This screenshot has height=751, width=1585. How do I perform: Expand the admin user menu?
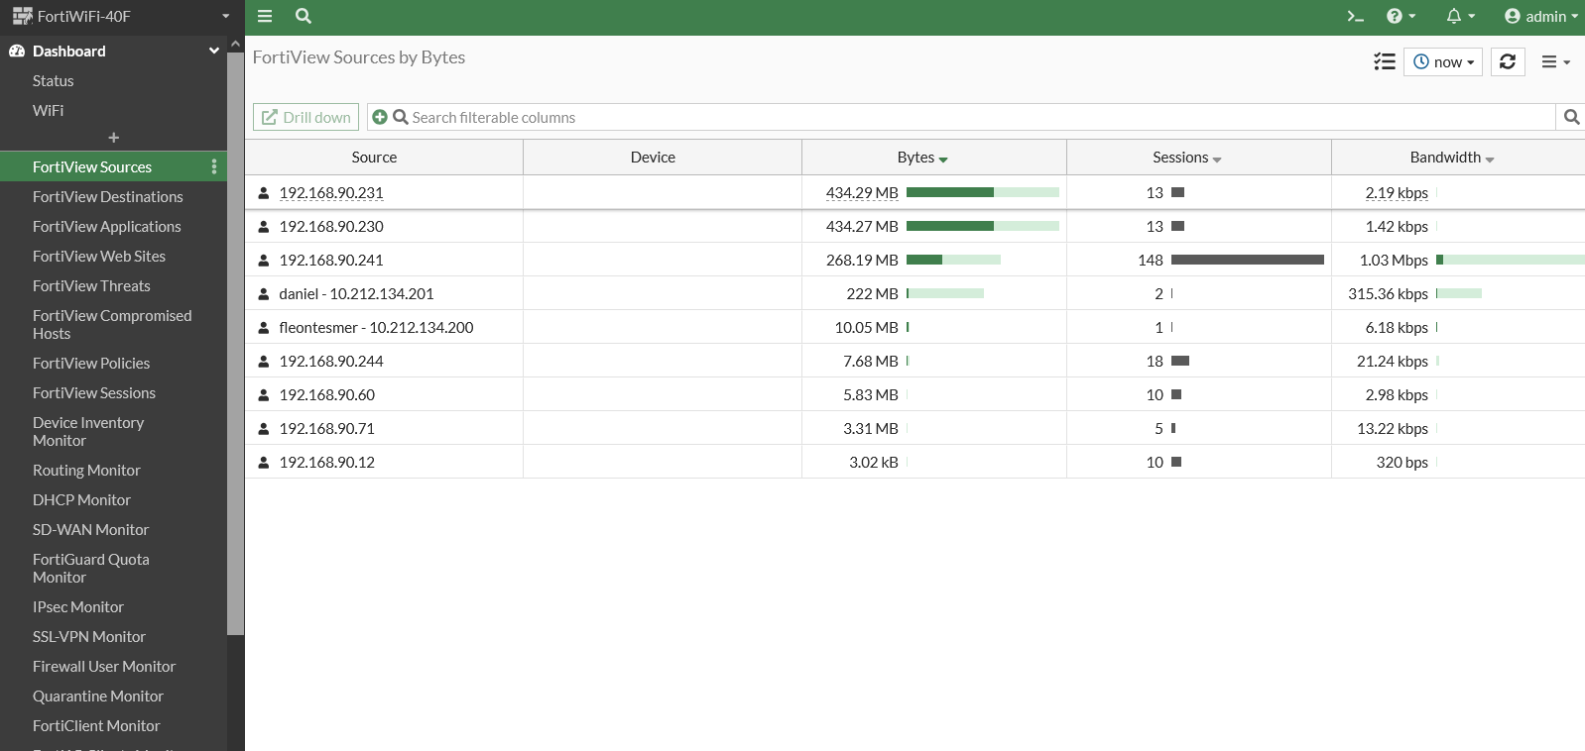click(1540, 16)
